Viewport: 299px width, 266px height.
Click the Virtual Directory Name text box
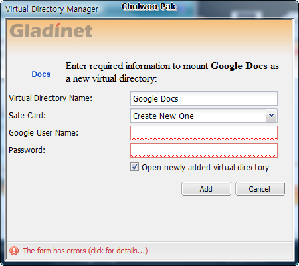point(204,98)
